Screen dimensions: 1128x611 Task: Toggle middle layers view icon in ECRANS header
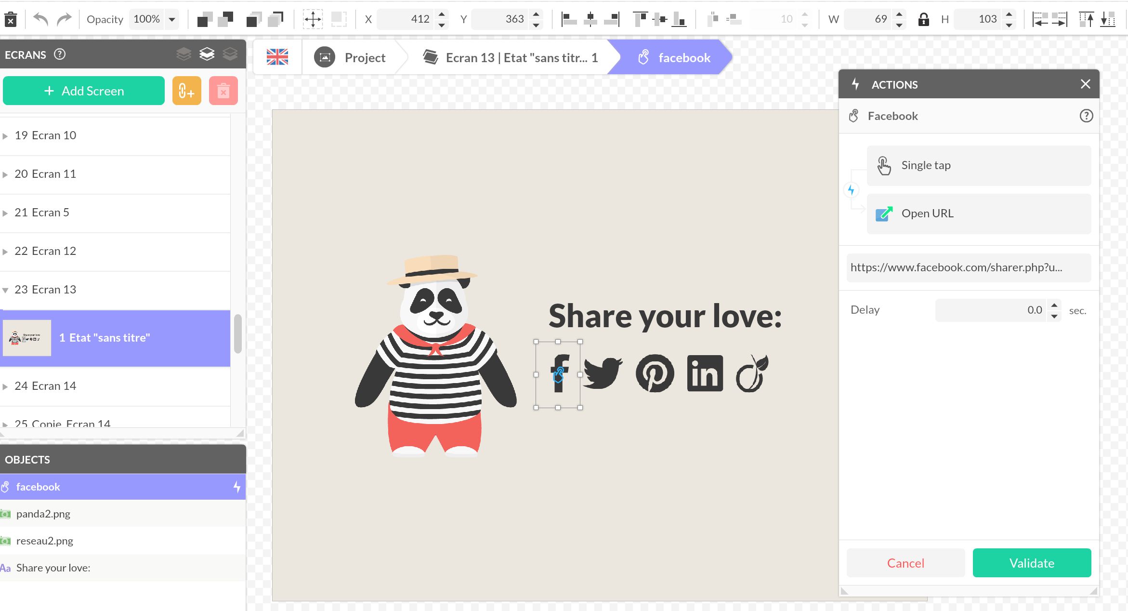point(207,54)
